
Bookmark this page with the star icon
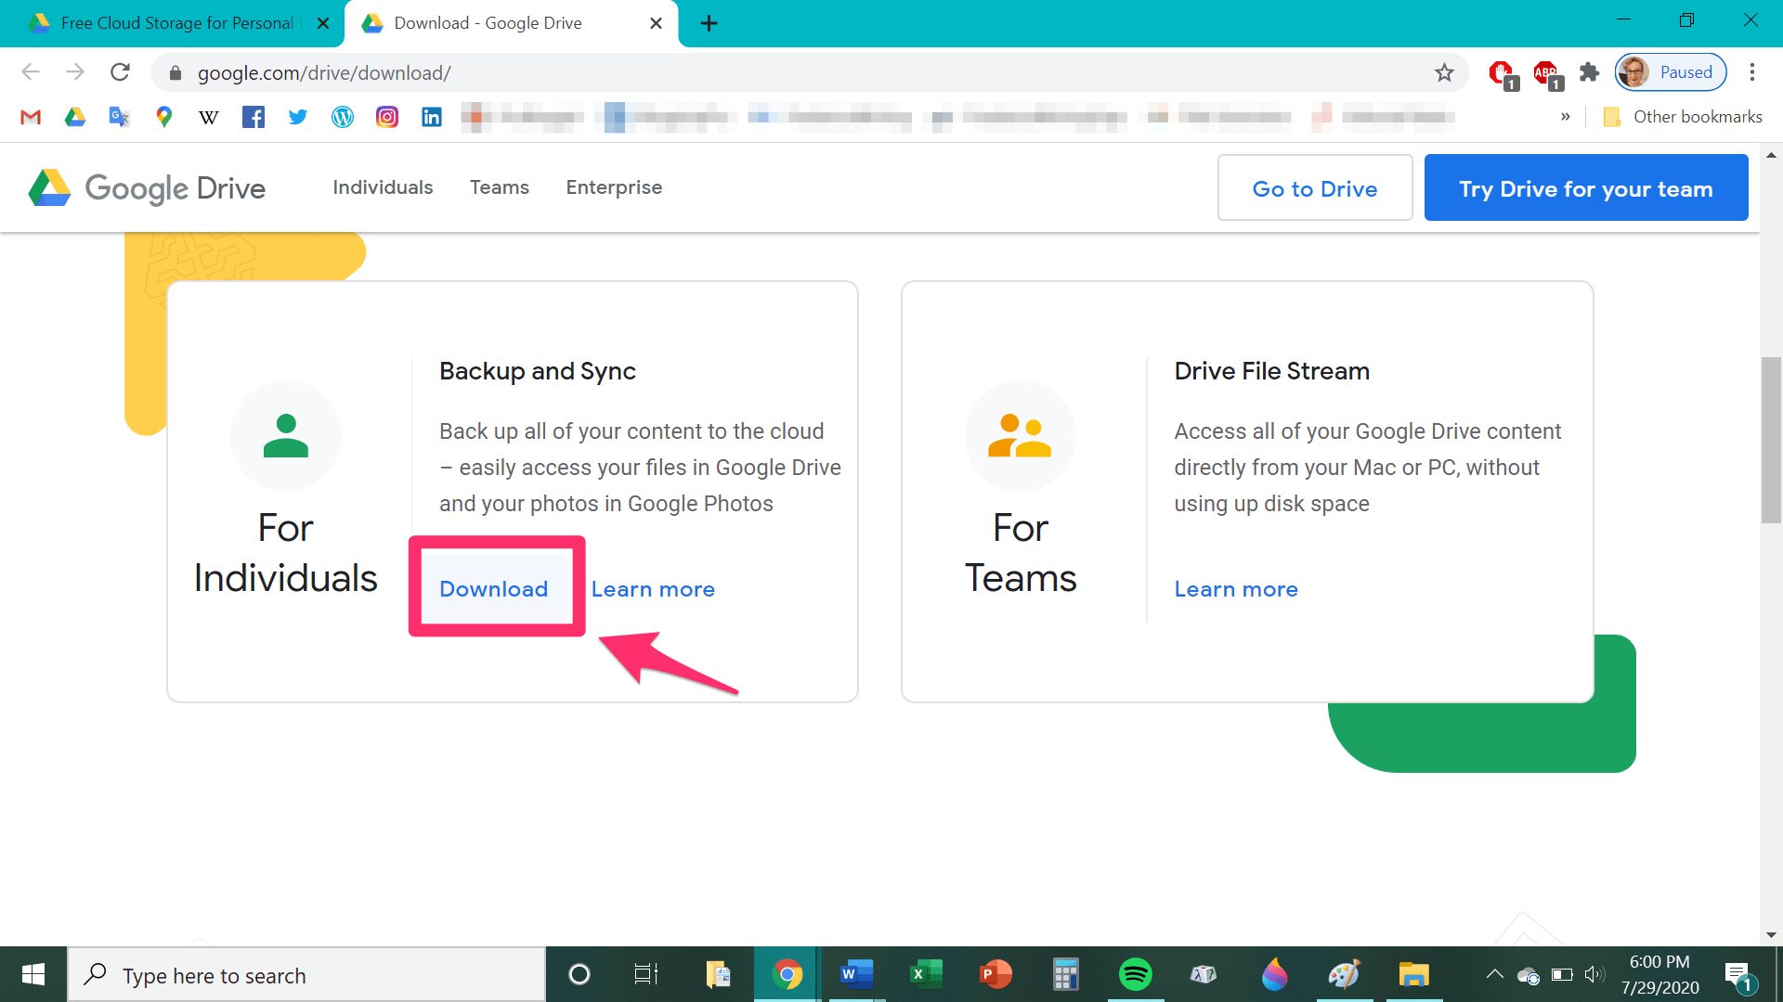coord(1444,72)
